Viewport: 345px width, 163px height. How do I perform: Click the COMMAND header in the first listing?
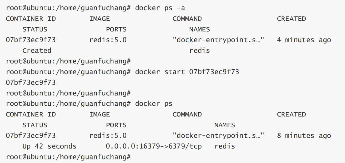[187, 19]
